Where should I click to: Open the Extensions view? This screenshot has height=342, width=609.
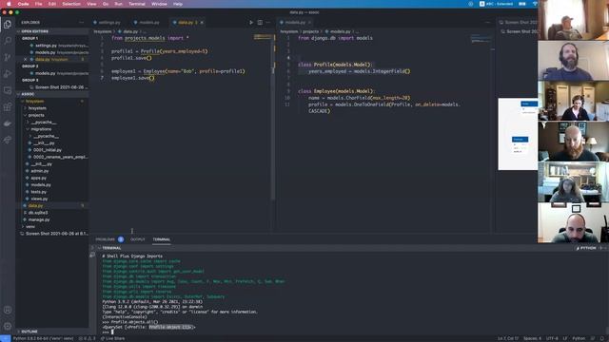point(8,107)
